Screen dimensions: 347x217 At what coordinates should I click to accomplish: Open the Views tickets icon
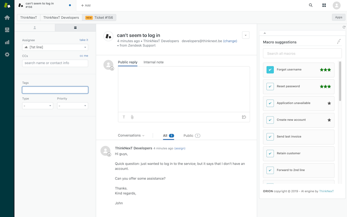[7, 30]
